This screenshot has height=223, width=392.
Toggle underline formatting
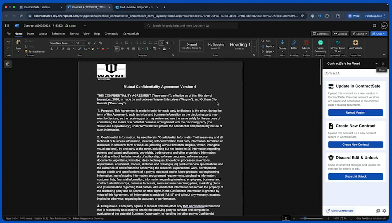pos(63,49)
